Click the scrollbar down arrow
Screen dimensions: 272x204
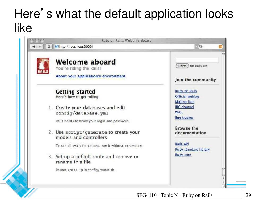coord(223,182)
